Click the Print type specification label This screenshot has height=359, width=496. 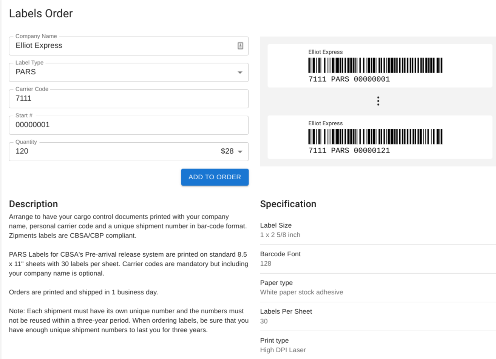tap(274, 341)
